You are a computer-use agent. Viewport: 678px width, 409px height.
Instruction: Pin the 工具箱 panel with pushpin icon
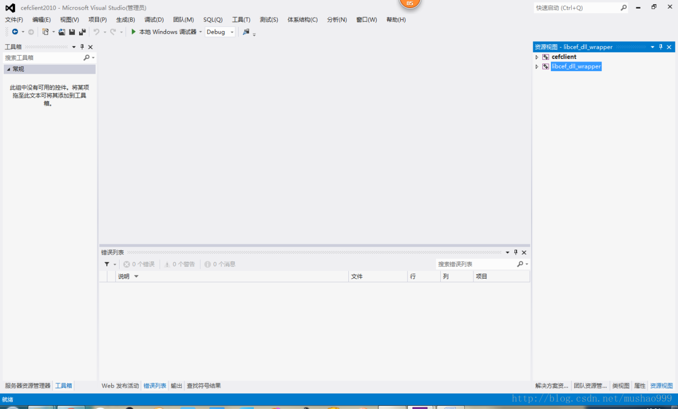pos(82,47)
